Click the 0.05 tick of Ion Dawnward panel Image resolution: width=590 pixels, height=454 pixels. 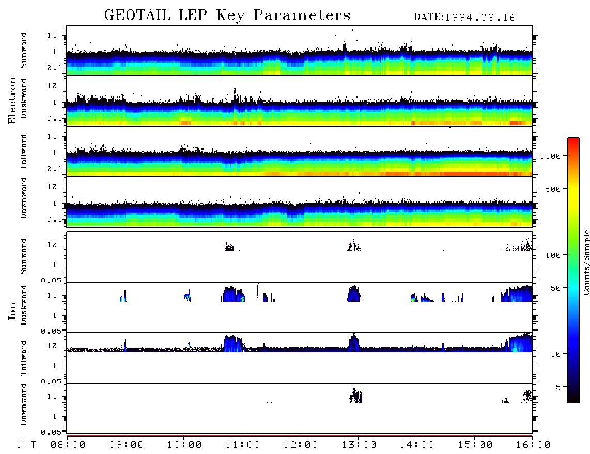51,432
